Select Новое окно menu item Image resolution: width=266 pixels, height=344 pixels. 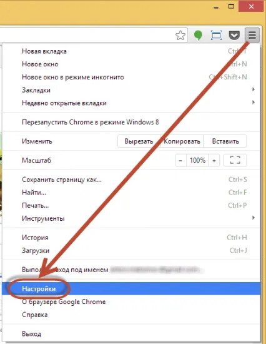pyautogui.click(x=131, y=64)
